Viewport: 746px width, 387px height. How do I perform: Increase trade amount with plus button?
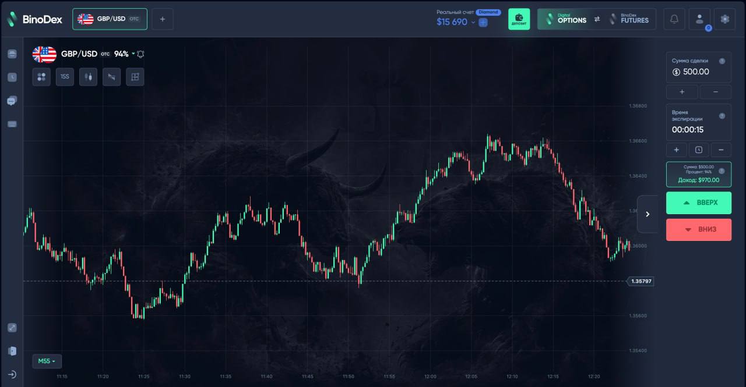point(682,92)
